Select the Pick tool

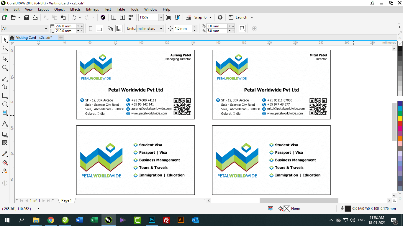click(x=5, y=39)
